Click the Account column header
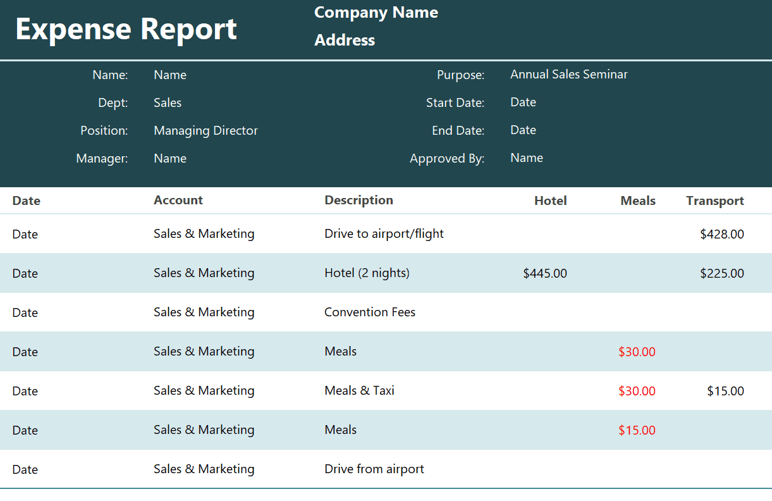The width and height of the screenshot is (772, 501). pos(178,201)
